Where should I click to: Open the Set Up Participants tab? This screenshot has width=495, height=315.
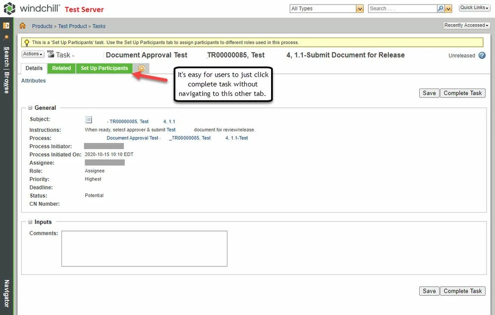(x=104, y=68)
